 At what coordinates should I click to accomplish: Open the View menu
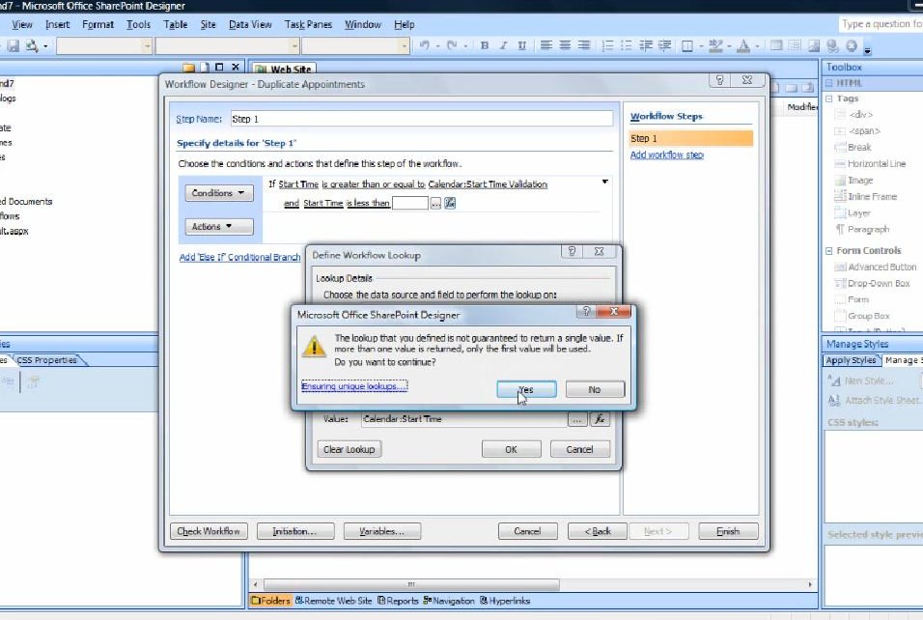[x=22, y=25]
